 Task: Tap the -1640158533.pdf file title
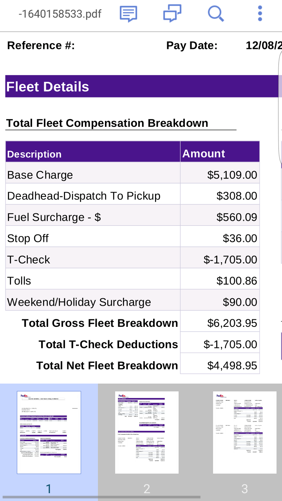pos(60,14)
